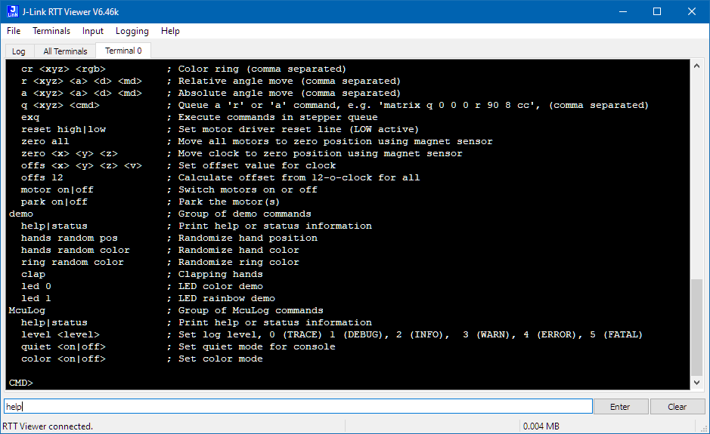
Task: Open the File menu
Action: point(14,31)
